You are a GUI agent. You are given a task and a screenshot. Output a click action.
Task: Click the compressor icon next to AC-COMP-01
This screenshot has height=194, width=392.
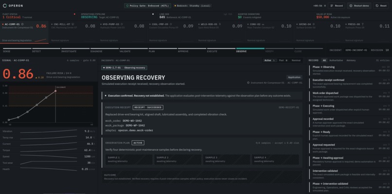point(22,24)
